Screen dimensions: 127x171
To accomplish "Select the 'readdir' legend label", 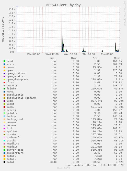I will tap(12, 147).
